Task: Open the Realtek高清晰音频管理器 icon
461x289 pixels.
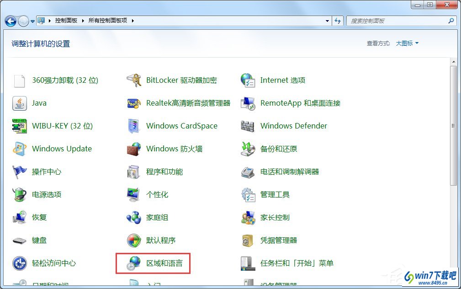Action: pyautogui.click(x=134, y=103)
